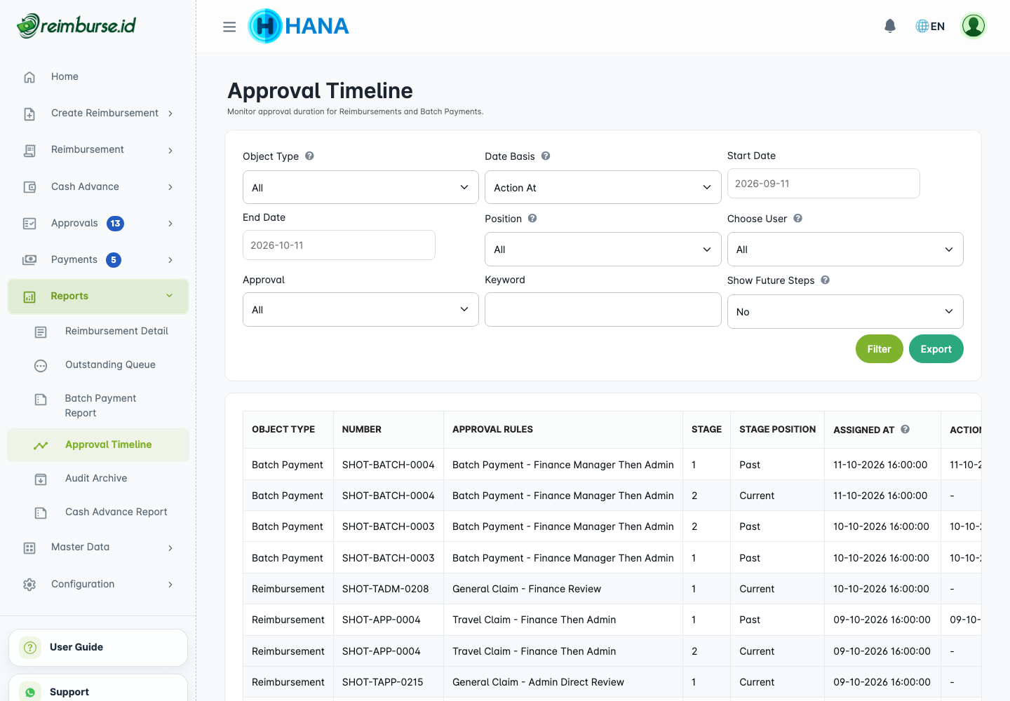Open Batch Payment Report

(98, 406)
